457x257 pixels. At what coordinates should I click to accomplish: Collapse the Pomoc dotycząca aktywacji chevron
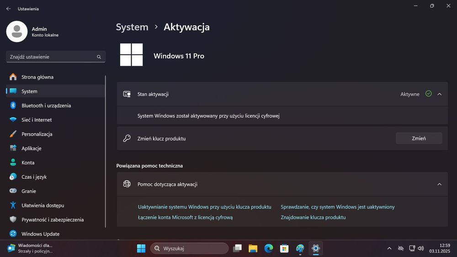pyautogui.click(x=440, y=184)
